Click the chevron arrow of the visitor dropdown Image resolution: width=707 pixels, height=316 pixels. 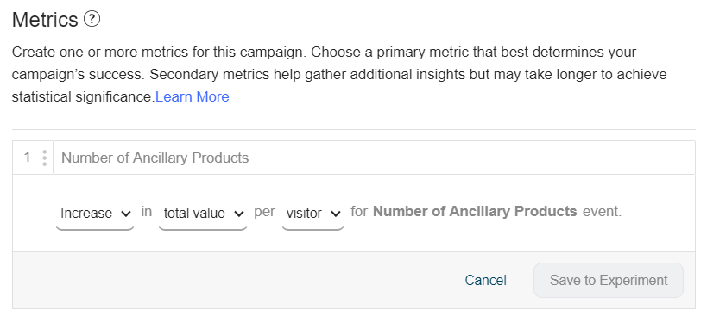click(x=336, y=214)
